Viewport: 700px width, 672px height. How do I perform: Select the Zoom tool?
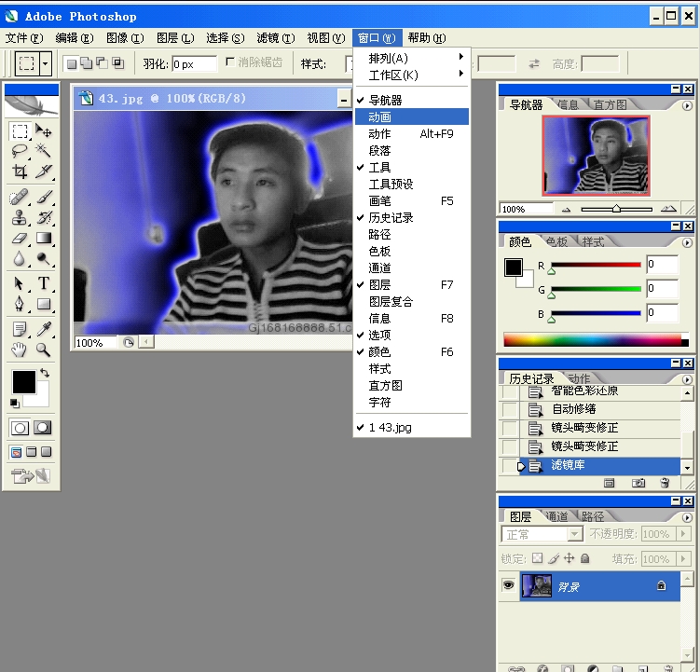tap(43, 350)
